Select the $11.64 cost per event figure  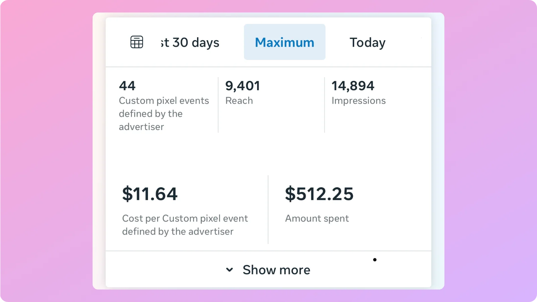150,194
